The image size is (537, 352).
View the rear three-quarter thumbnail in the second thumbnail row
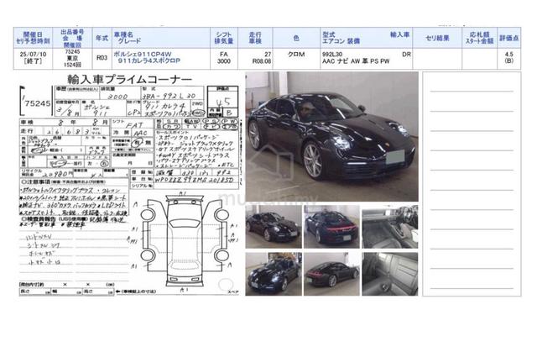(331, 274)
